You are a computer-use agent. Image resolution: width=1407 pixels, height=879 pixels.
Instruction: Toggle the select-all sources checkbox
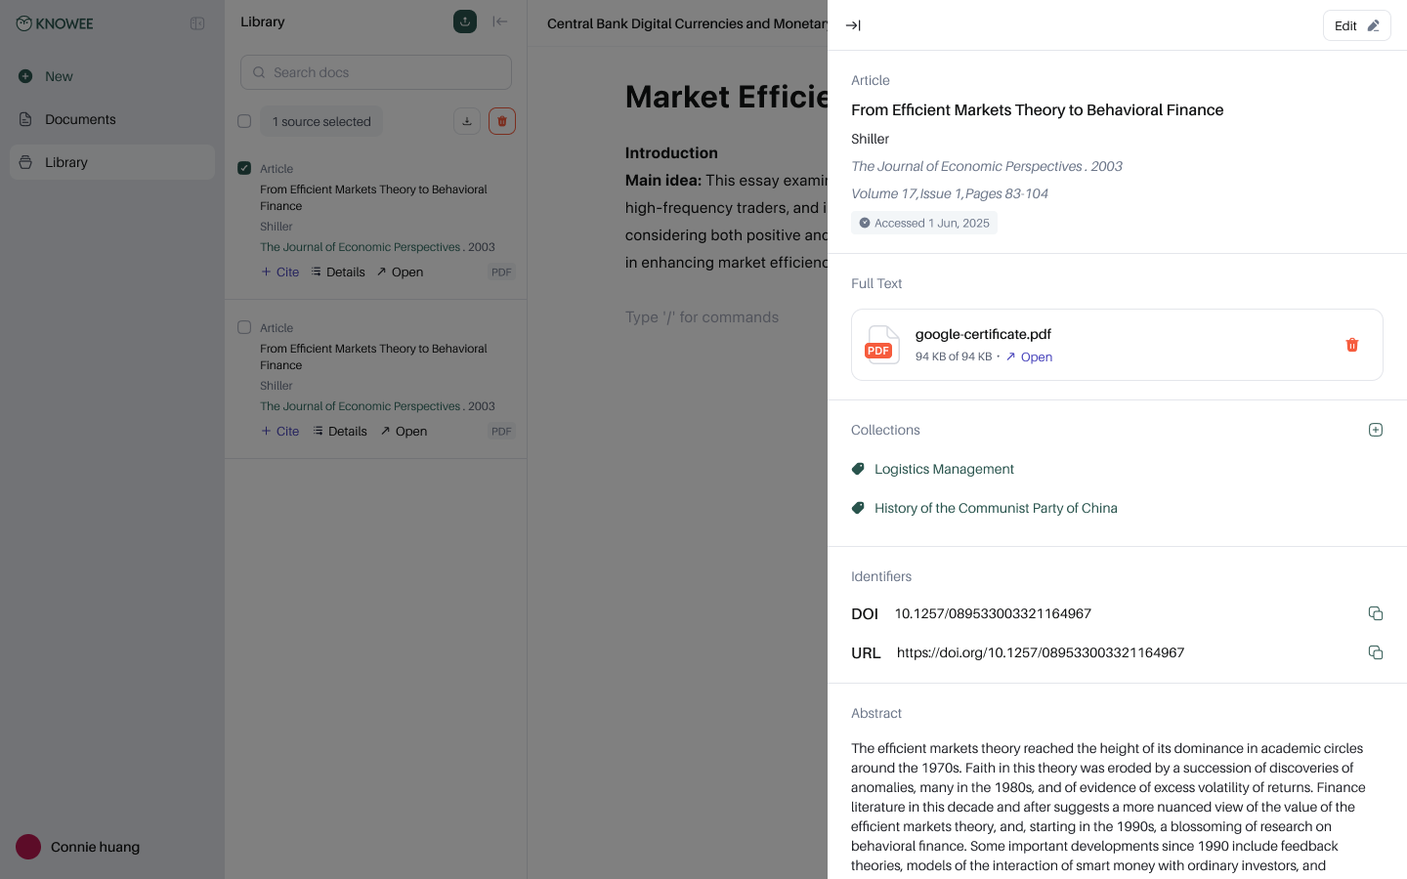pyautogui.click(x=244, y=121)
